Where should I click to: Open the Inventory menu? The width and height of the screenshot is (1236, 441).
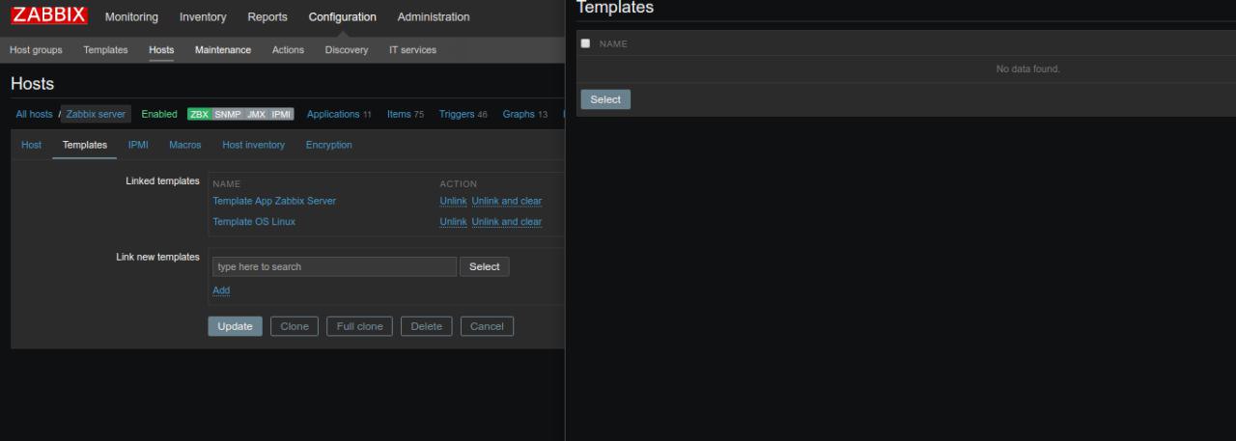203,16
